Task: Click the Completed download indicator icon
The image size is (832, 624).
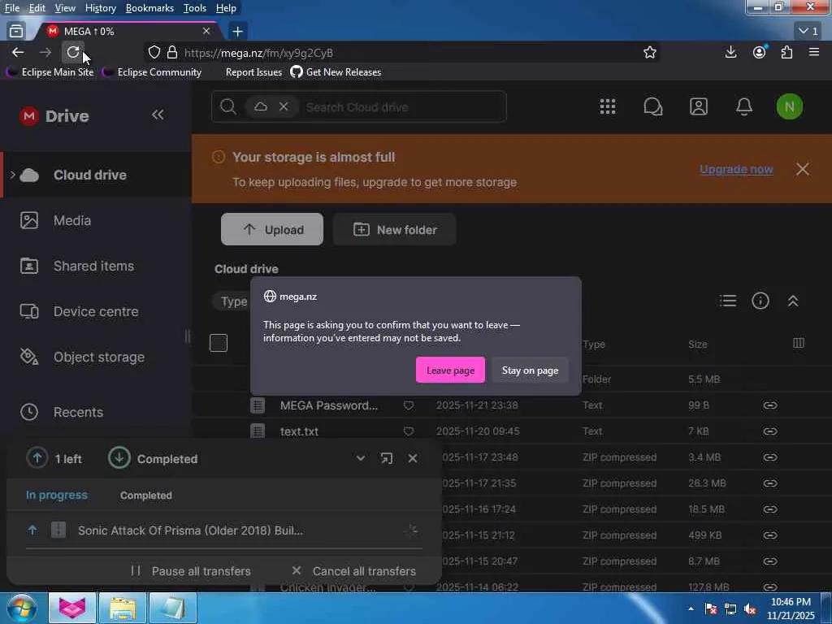Action: point(119,458)
